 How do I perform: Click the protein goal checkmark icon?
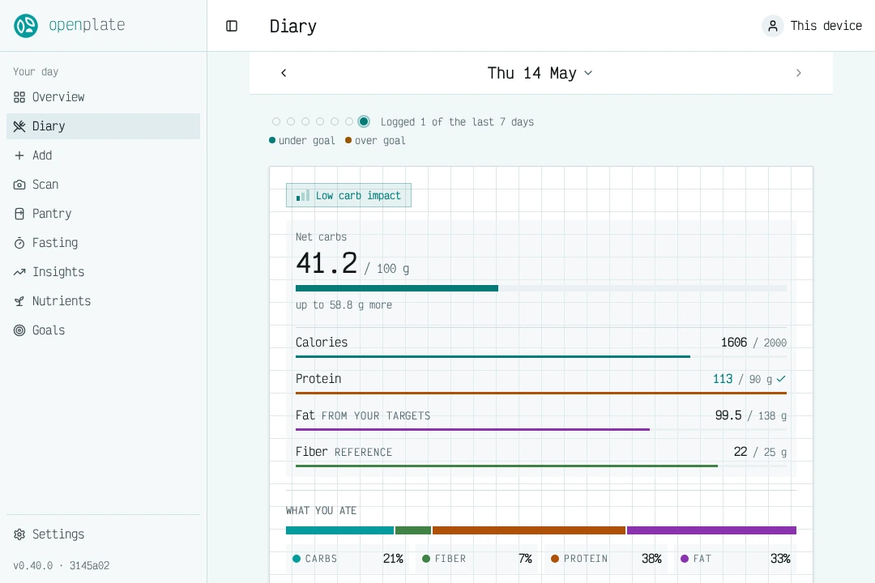coord(781,379)
